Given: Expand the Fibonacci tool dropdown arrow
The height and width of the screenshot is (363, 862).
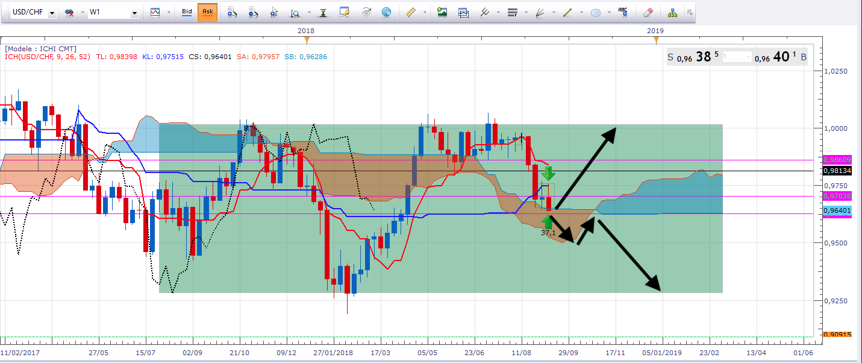Looking at the screenshot, I should pyautogui.click(x=526, y=12).
